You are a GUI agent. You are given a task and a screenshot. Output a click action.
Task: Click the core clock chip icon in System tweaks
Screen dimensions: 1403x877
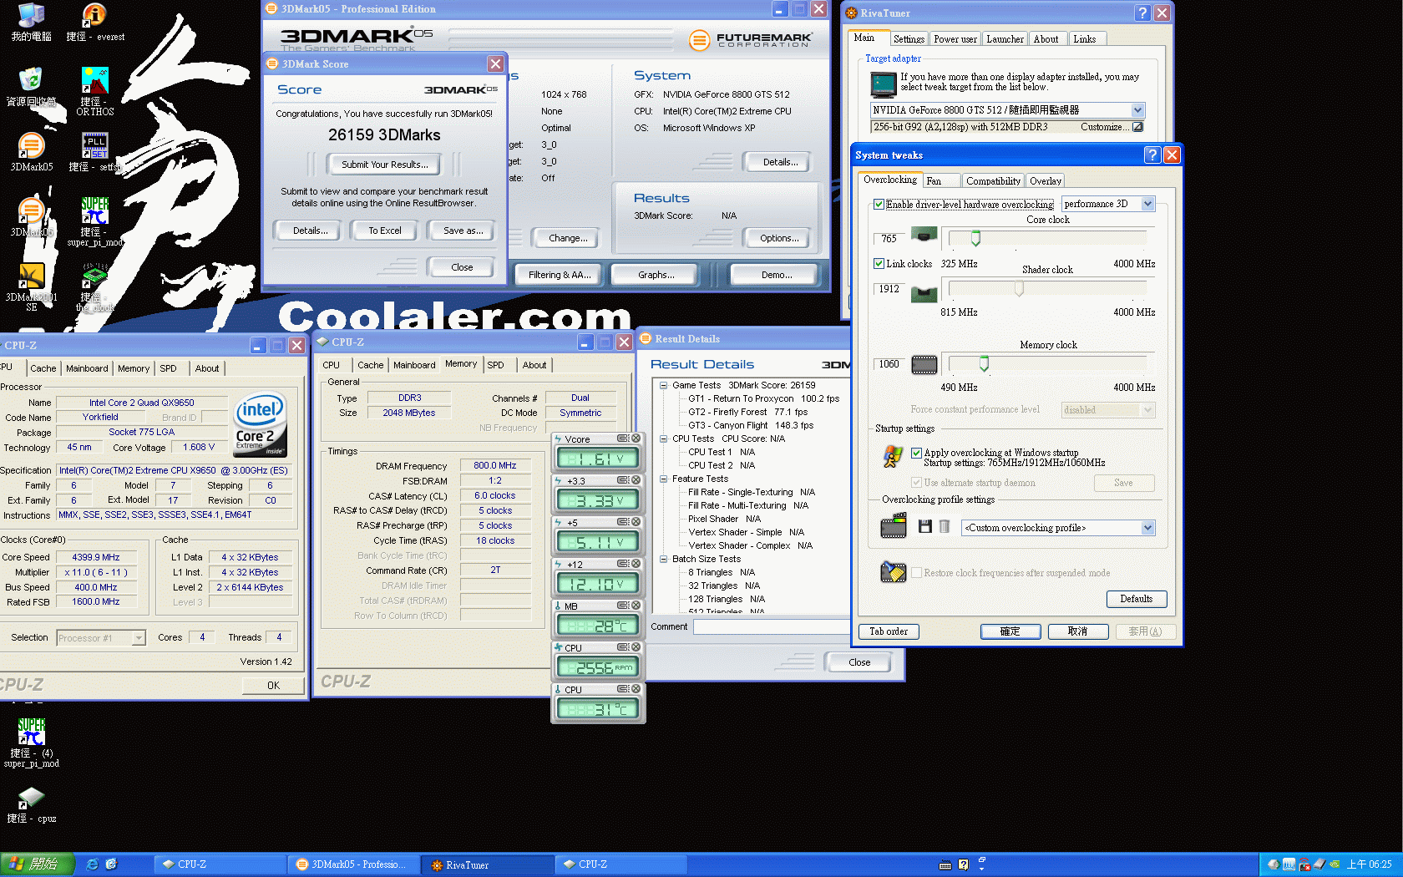tap(924, 235)
